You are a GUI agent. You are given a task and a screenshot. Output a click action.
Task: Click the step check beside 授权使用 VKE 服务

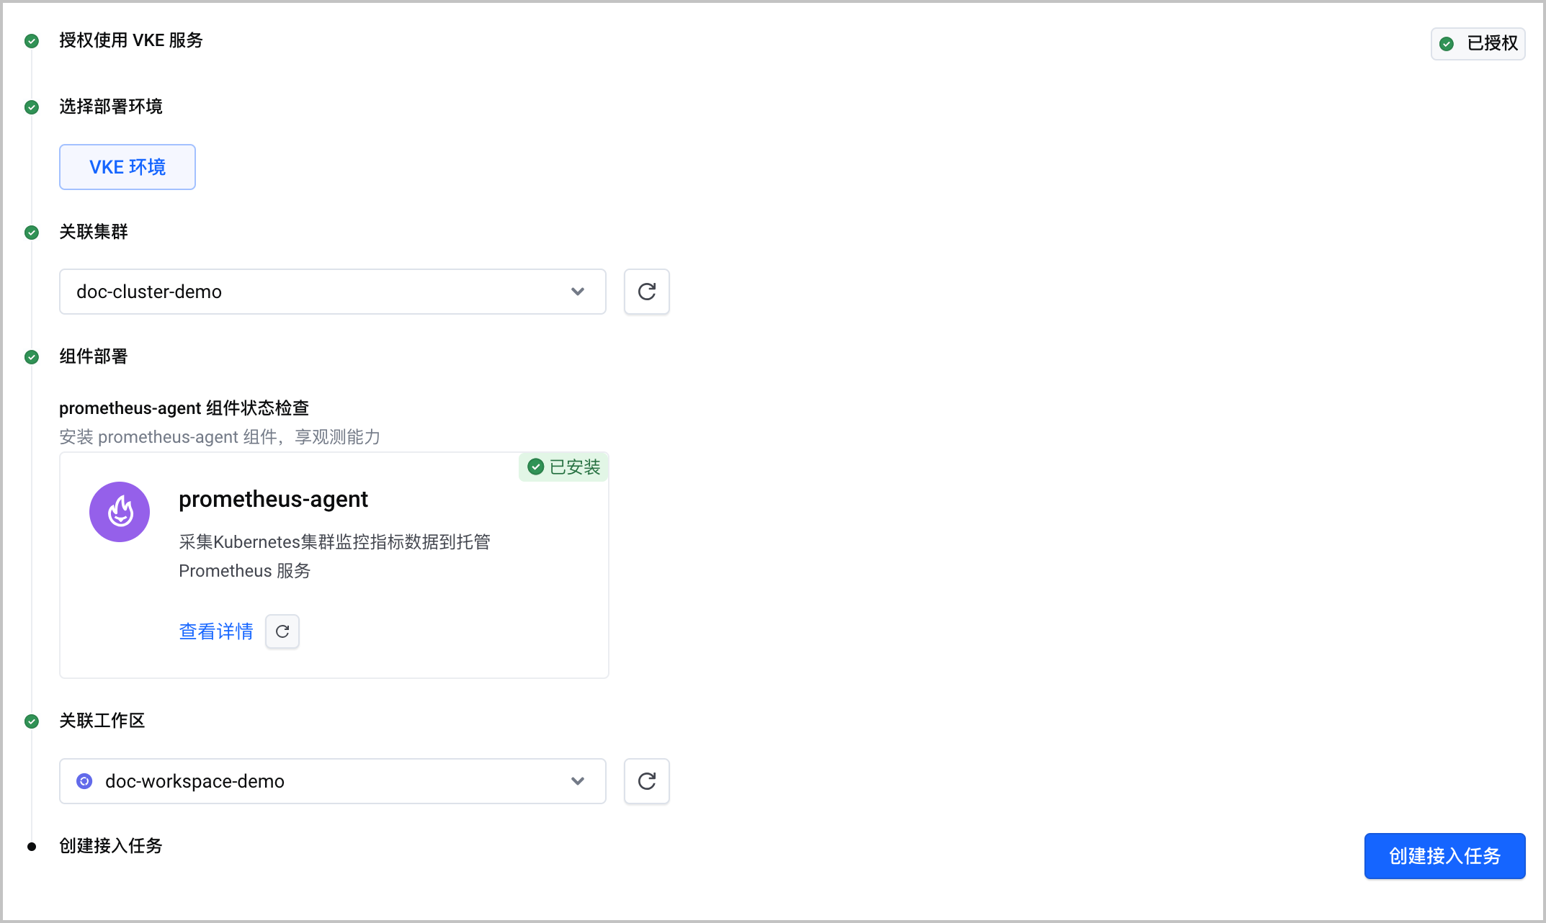32,41
